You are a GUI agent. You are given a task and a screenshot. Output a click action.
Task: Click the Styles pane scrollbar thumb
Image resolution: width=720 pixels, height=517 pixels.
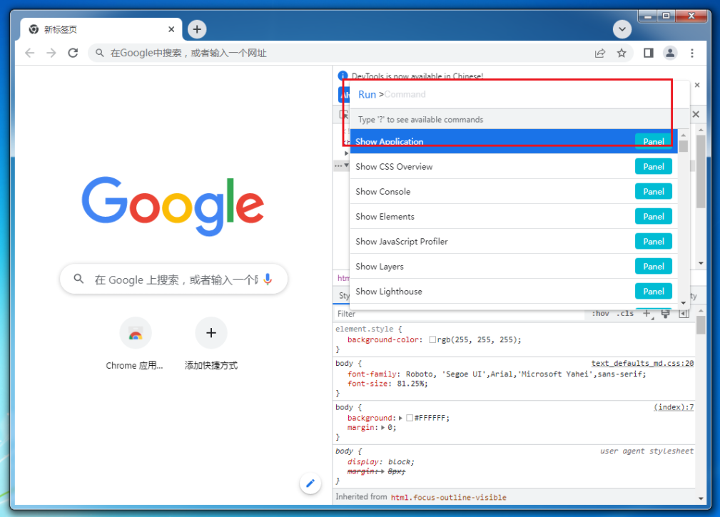(x=700, y=324)
